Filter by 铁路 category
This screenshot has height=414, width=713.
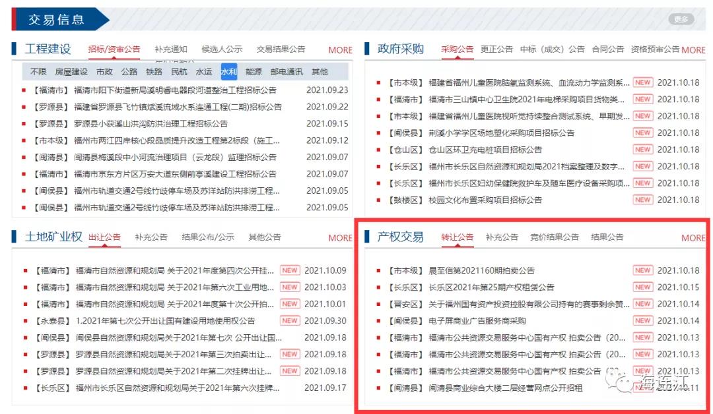pyautogui.click(x=154, y=72)
